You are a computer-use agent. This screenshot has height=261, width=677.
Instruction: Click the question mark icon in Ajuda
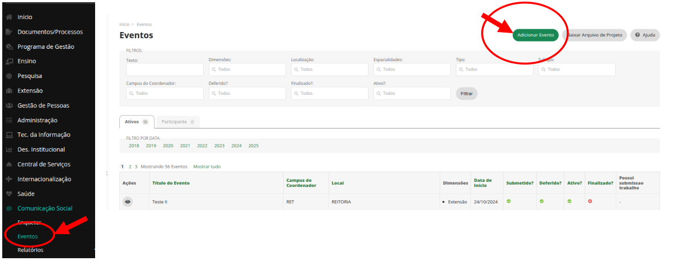click(638, 35)
